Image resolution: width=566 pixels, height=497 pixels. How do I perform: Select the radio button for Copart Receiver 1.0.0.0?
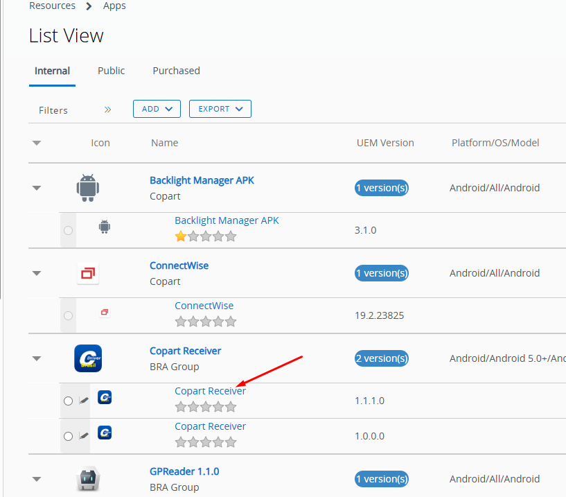(x=68, y=436)
